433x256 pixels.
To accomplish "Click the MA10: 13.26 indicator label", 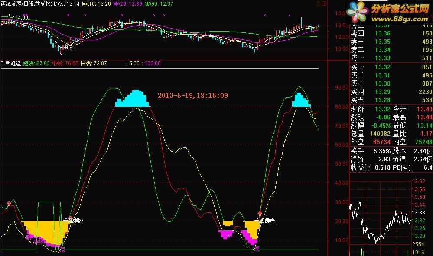I will (96, 4).
